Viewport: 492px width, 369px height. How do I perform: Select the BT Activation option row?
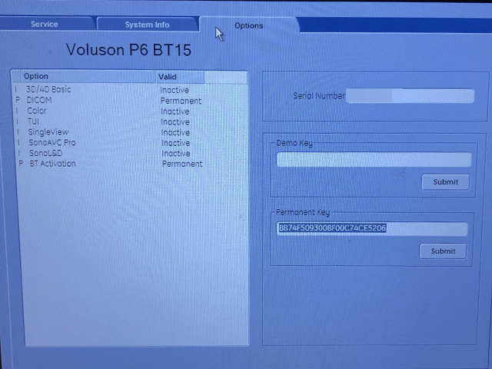pyautogui.click(x=130, y=164)
